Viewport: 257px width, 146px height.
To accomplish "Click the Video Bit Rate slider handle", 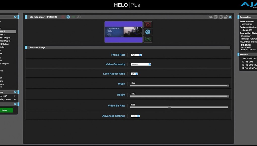I will (x=169, y=107).
